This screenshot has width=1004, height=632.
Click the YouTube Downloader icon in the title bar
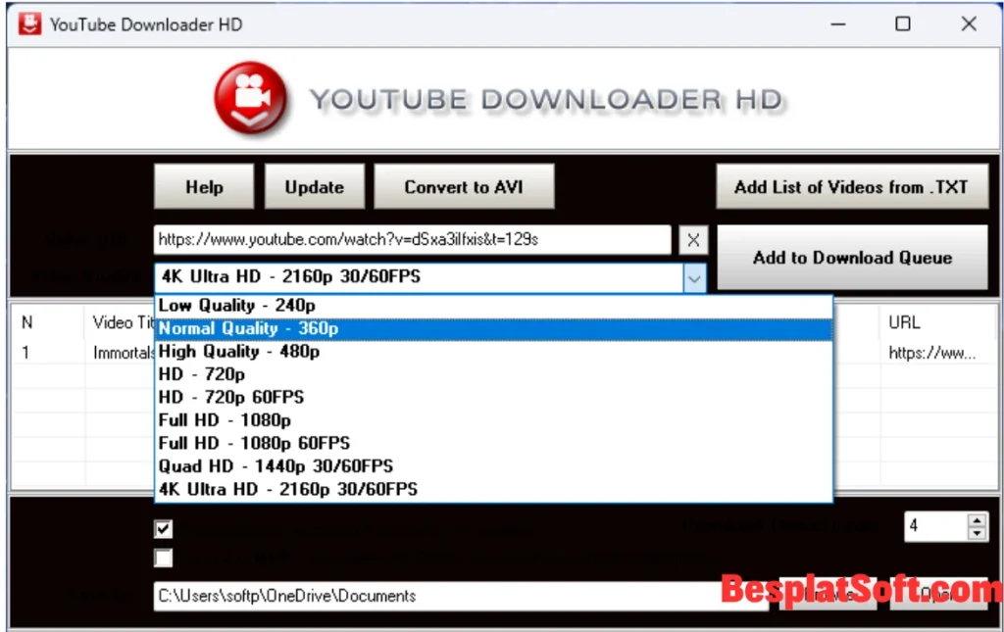coord(28,24)
